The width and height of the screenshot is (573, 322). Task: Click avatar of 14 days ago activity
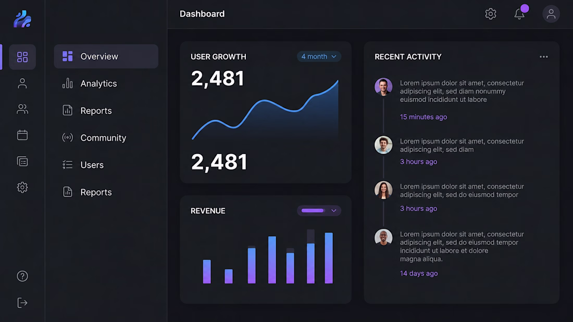tap(383, 237)
